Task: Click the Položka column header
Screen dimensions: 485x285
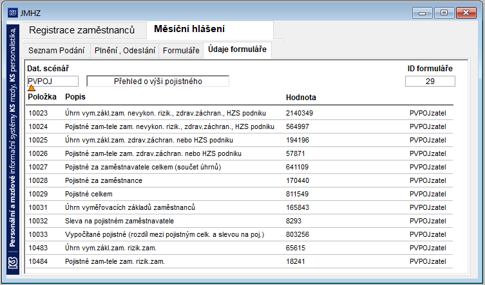Action: [x=42, y=97]
